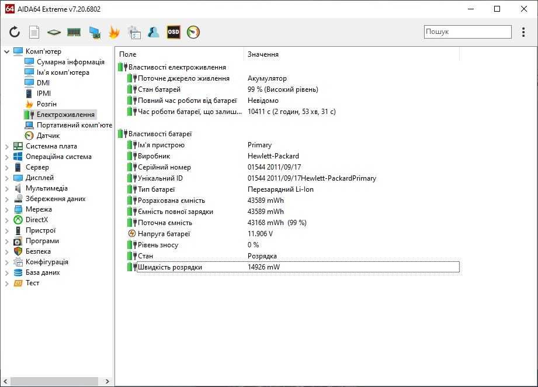Expand the Тест node
The image size is (538, 387).
click(x=7, y=284)
